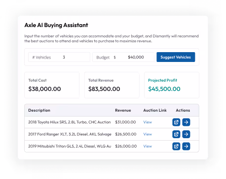Screen dimensions: 226x179
Task: Focus the Budget input field
Action: tap(123, 57)
